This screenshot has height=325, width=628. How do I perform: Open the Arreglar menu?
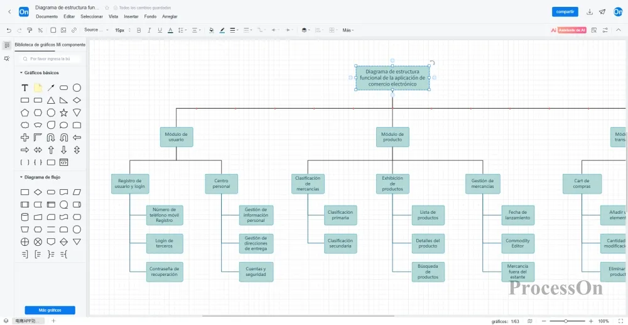(x=170, y=16)
